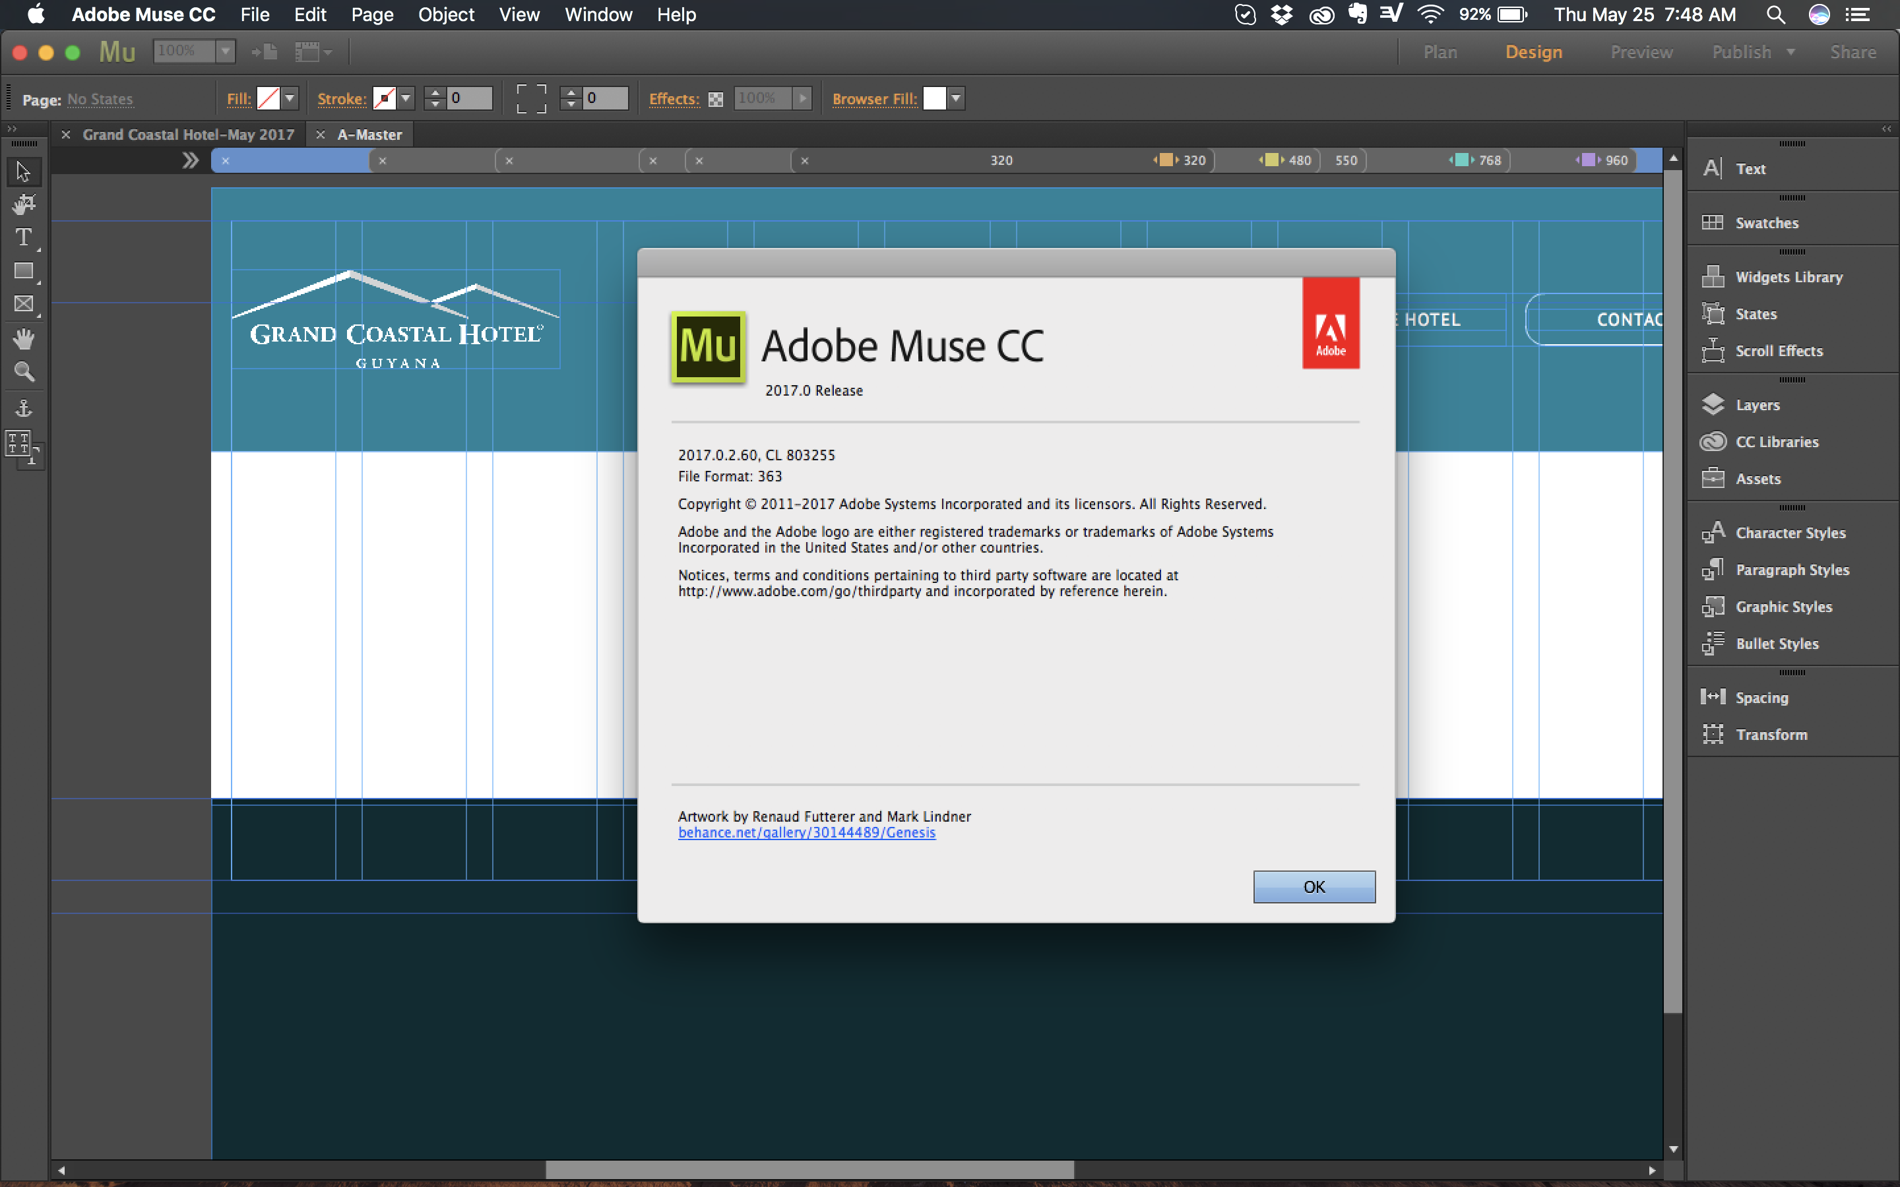The height and width of the screenshot is (1187, 1900).
Task: Switch to Preview mode
Action: pos(1641,53)
